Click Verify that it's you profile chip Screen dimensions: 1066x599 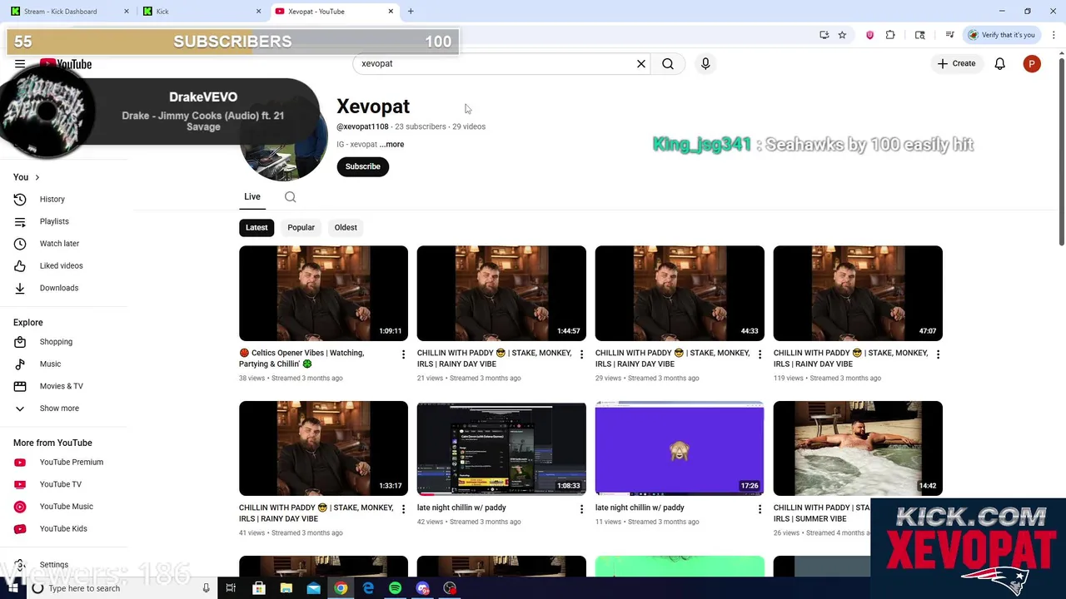pos(1001,35)
